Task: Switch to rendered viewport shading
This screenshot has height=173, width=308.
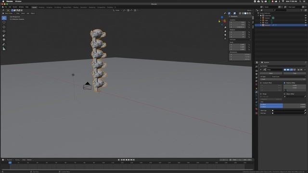Action: coord(250,13)
